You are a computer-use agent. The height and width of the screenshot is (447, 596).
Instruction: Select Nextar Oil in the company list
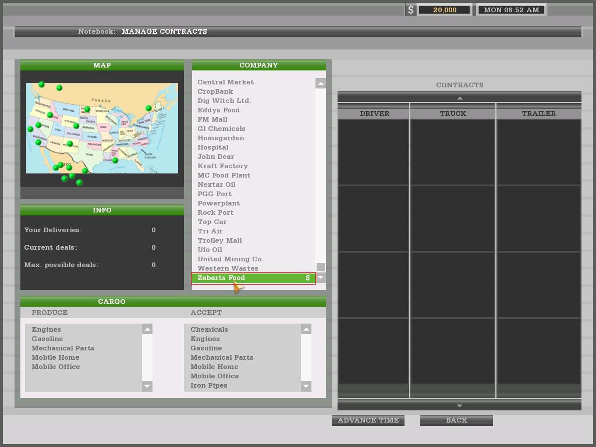216,185
